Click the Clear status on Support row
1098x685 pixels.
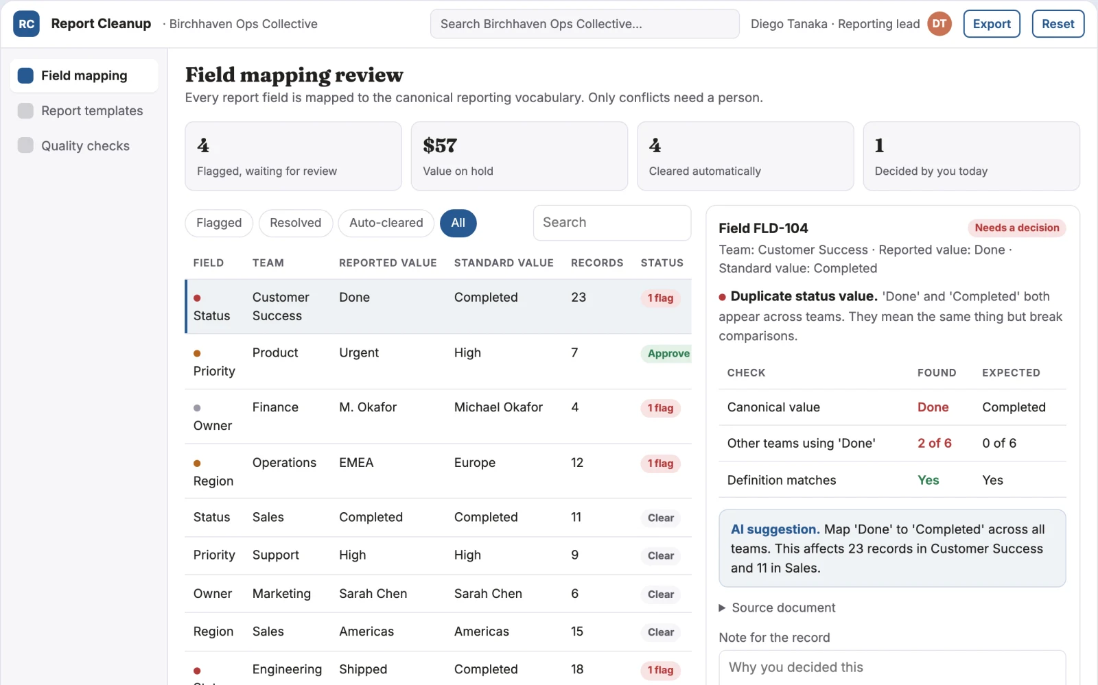tap(661, 556)
